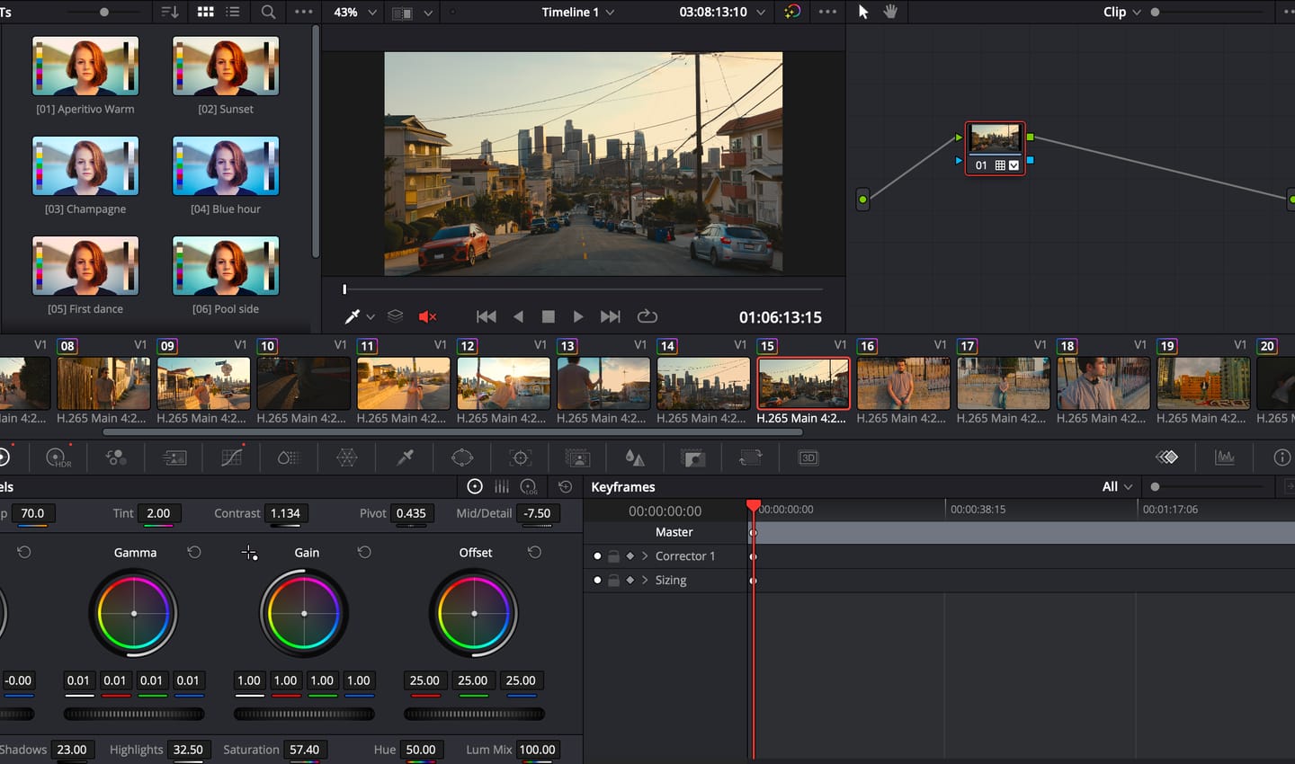1295x764 pixels.
Task: Jump to first frame of clip
Action: coord(487,316)
